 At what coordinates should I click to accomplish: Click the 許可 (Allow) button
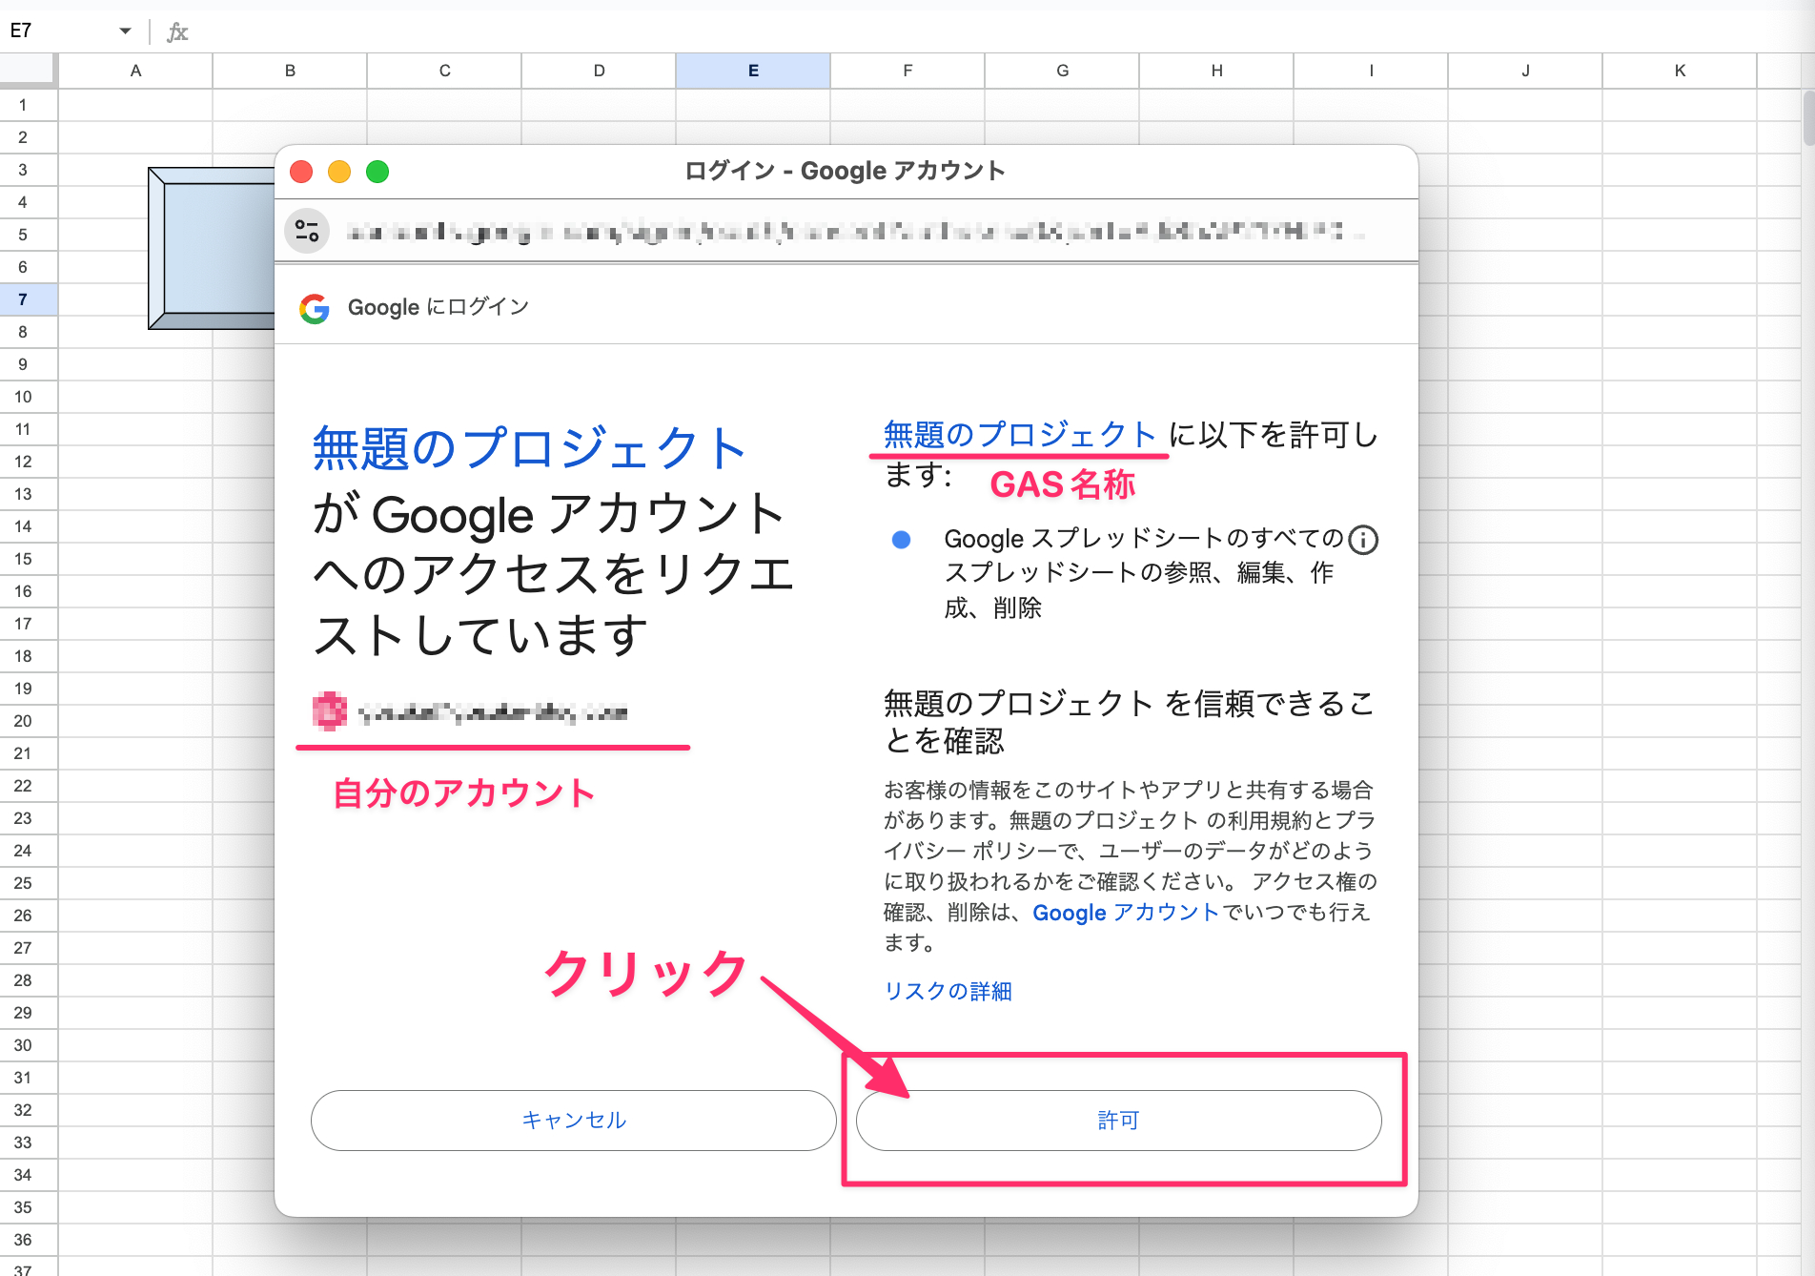1118,1121
